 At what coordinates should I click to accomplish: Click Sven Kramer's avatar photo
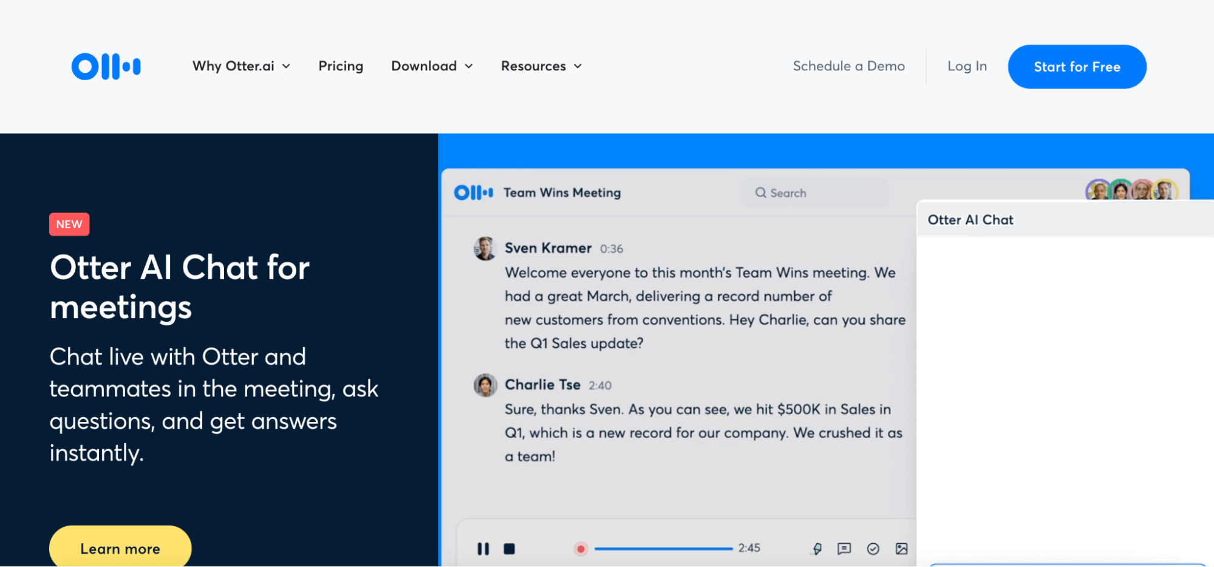[485, 248]
